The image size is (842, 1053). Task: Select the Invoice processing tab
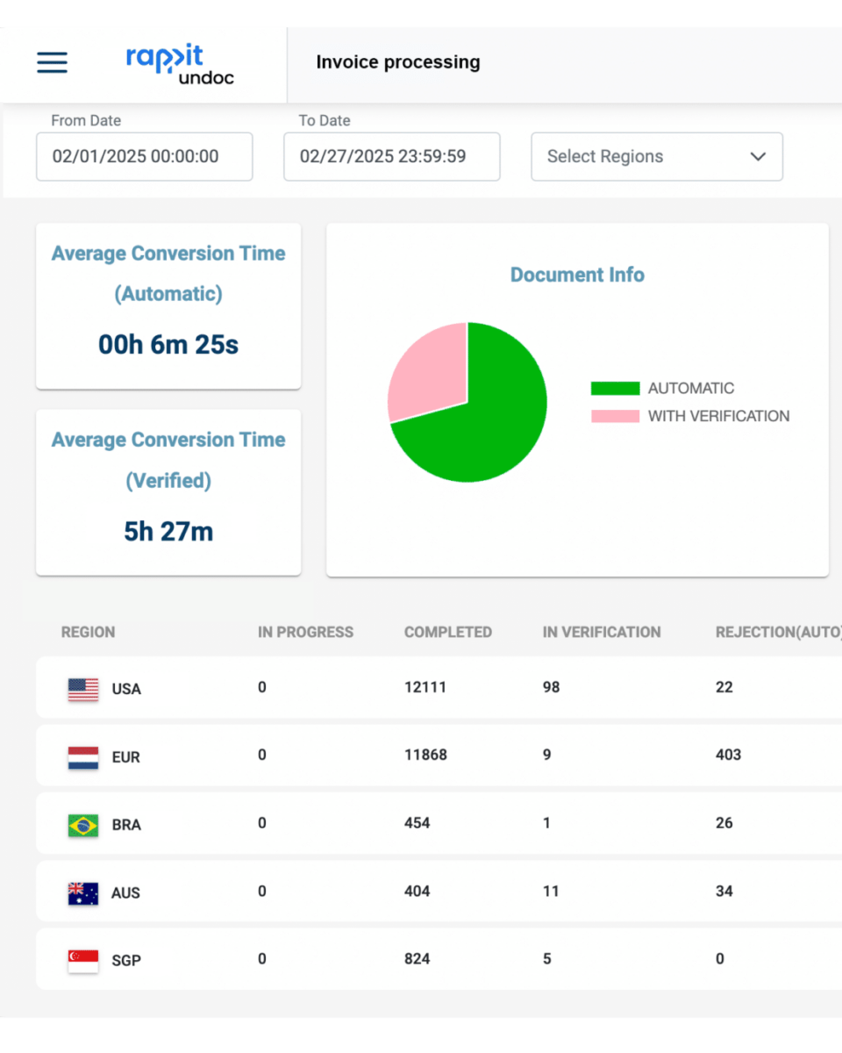(398, 62)
